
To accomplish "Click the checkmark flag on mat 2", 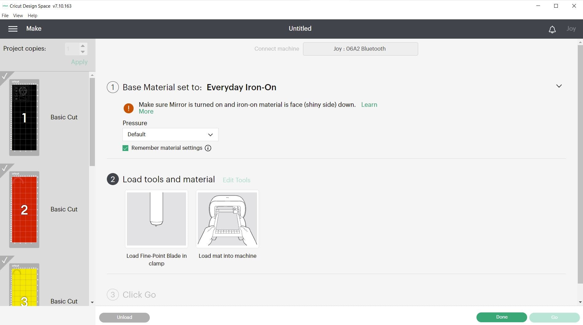I will click(5, 168).
